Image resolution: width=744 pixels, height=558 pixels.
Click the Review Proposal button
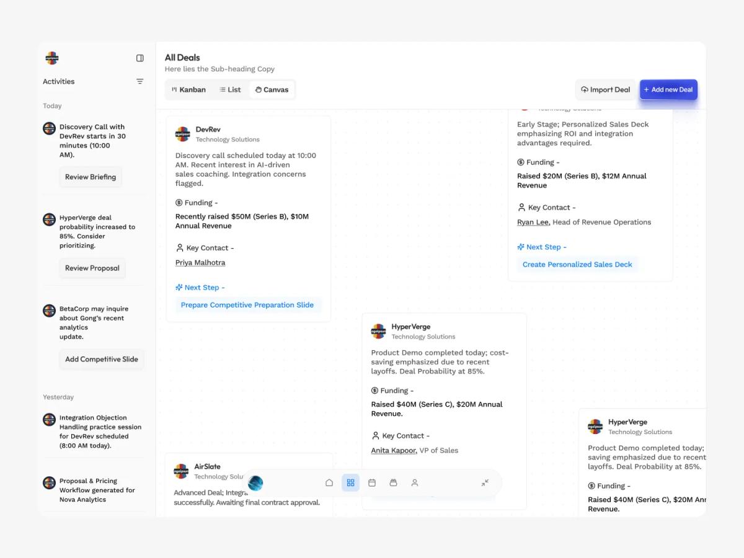pos(92,268)
